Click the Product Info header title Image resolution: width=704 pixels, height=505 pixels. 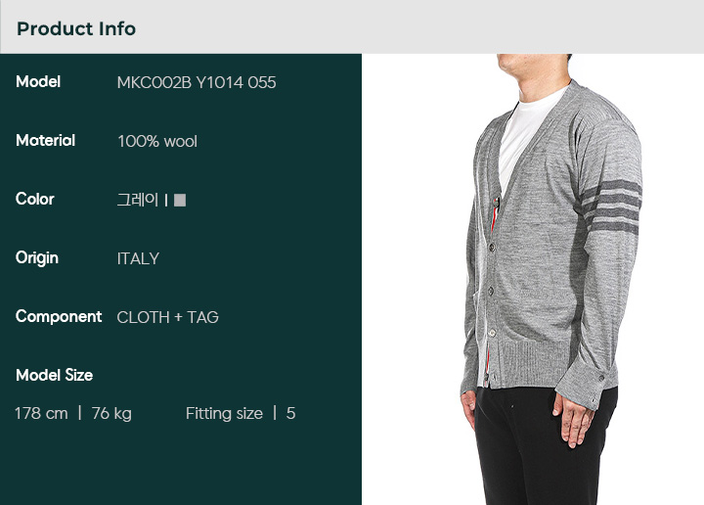tap(76, 28)
